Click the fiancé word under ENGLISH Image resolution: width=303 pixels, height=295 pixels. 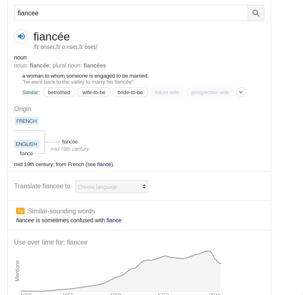(26, 153)
